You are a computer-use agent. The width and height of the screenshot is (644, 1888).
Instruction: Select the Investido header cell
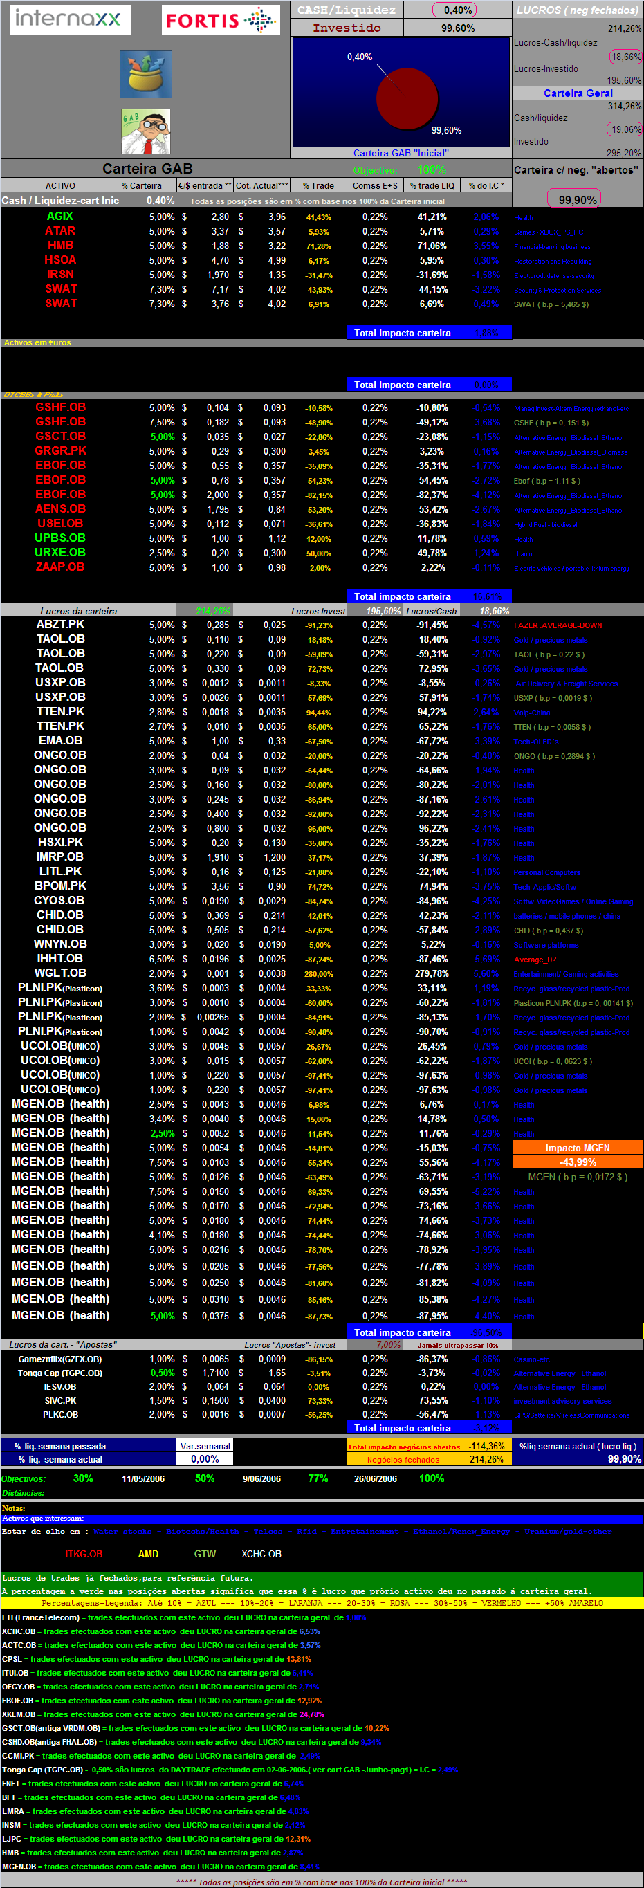[x=347, y=28]
